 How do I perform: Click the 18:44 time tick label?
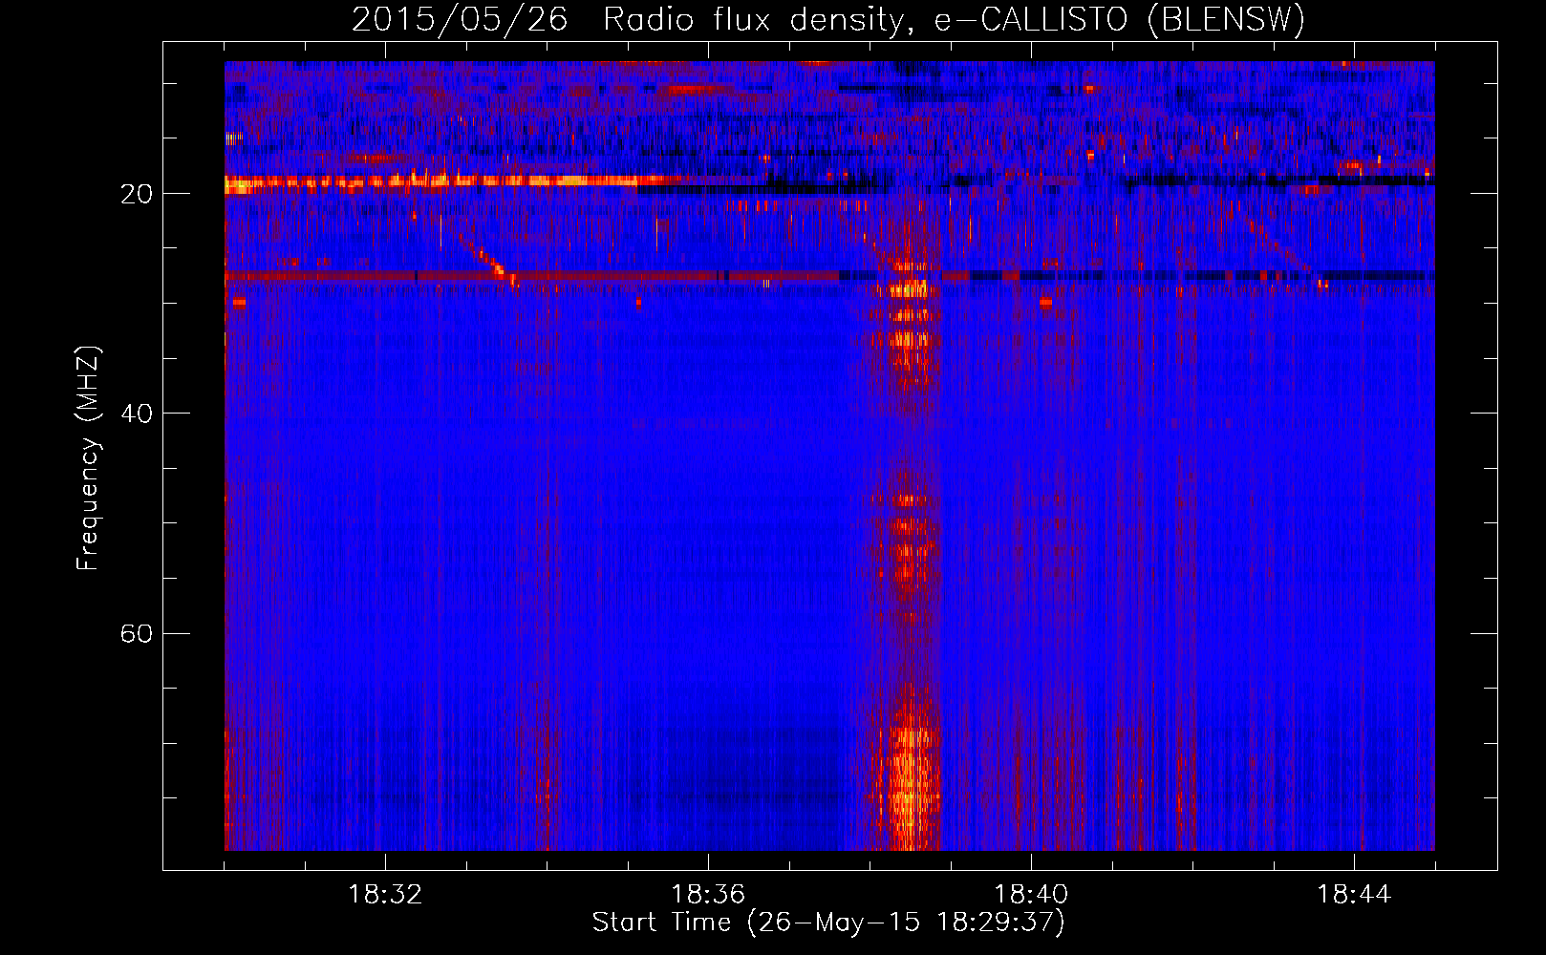tap(1354, 895)
